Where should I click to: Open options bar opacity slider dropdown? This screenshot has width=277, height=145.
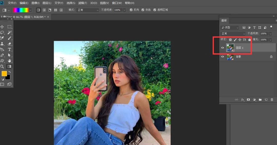pyautogui.click(x=124, y=10)
